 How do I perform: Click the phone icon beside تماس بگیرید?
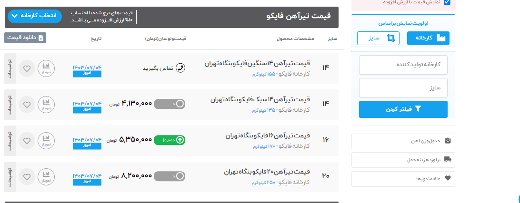tap(180, 68)
